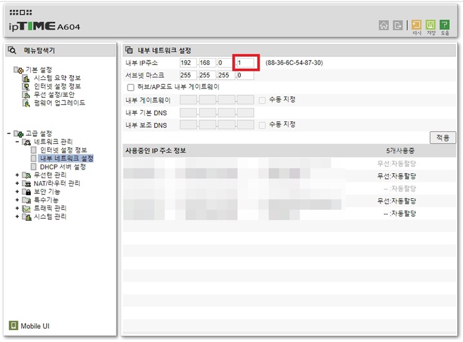Click the 고급 설정 folder icon
The image size is (463, 342).
(x=18, y=134)
